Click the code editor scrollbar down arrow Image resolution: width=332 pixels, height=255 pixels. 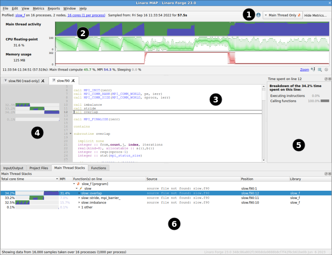pos(264,160)
